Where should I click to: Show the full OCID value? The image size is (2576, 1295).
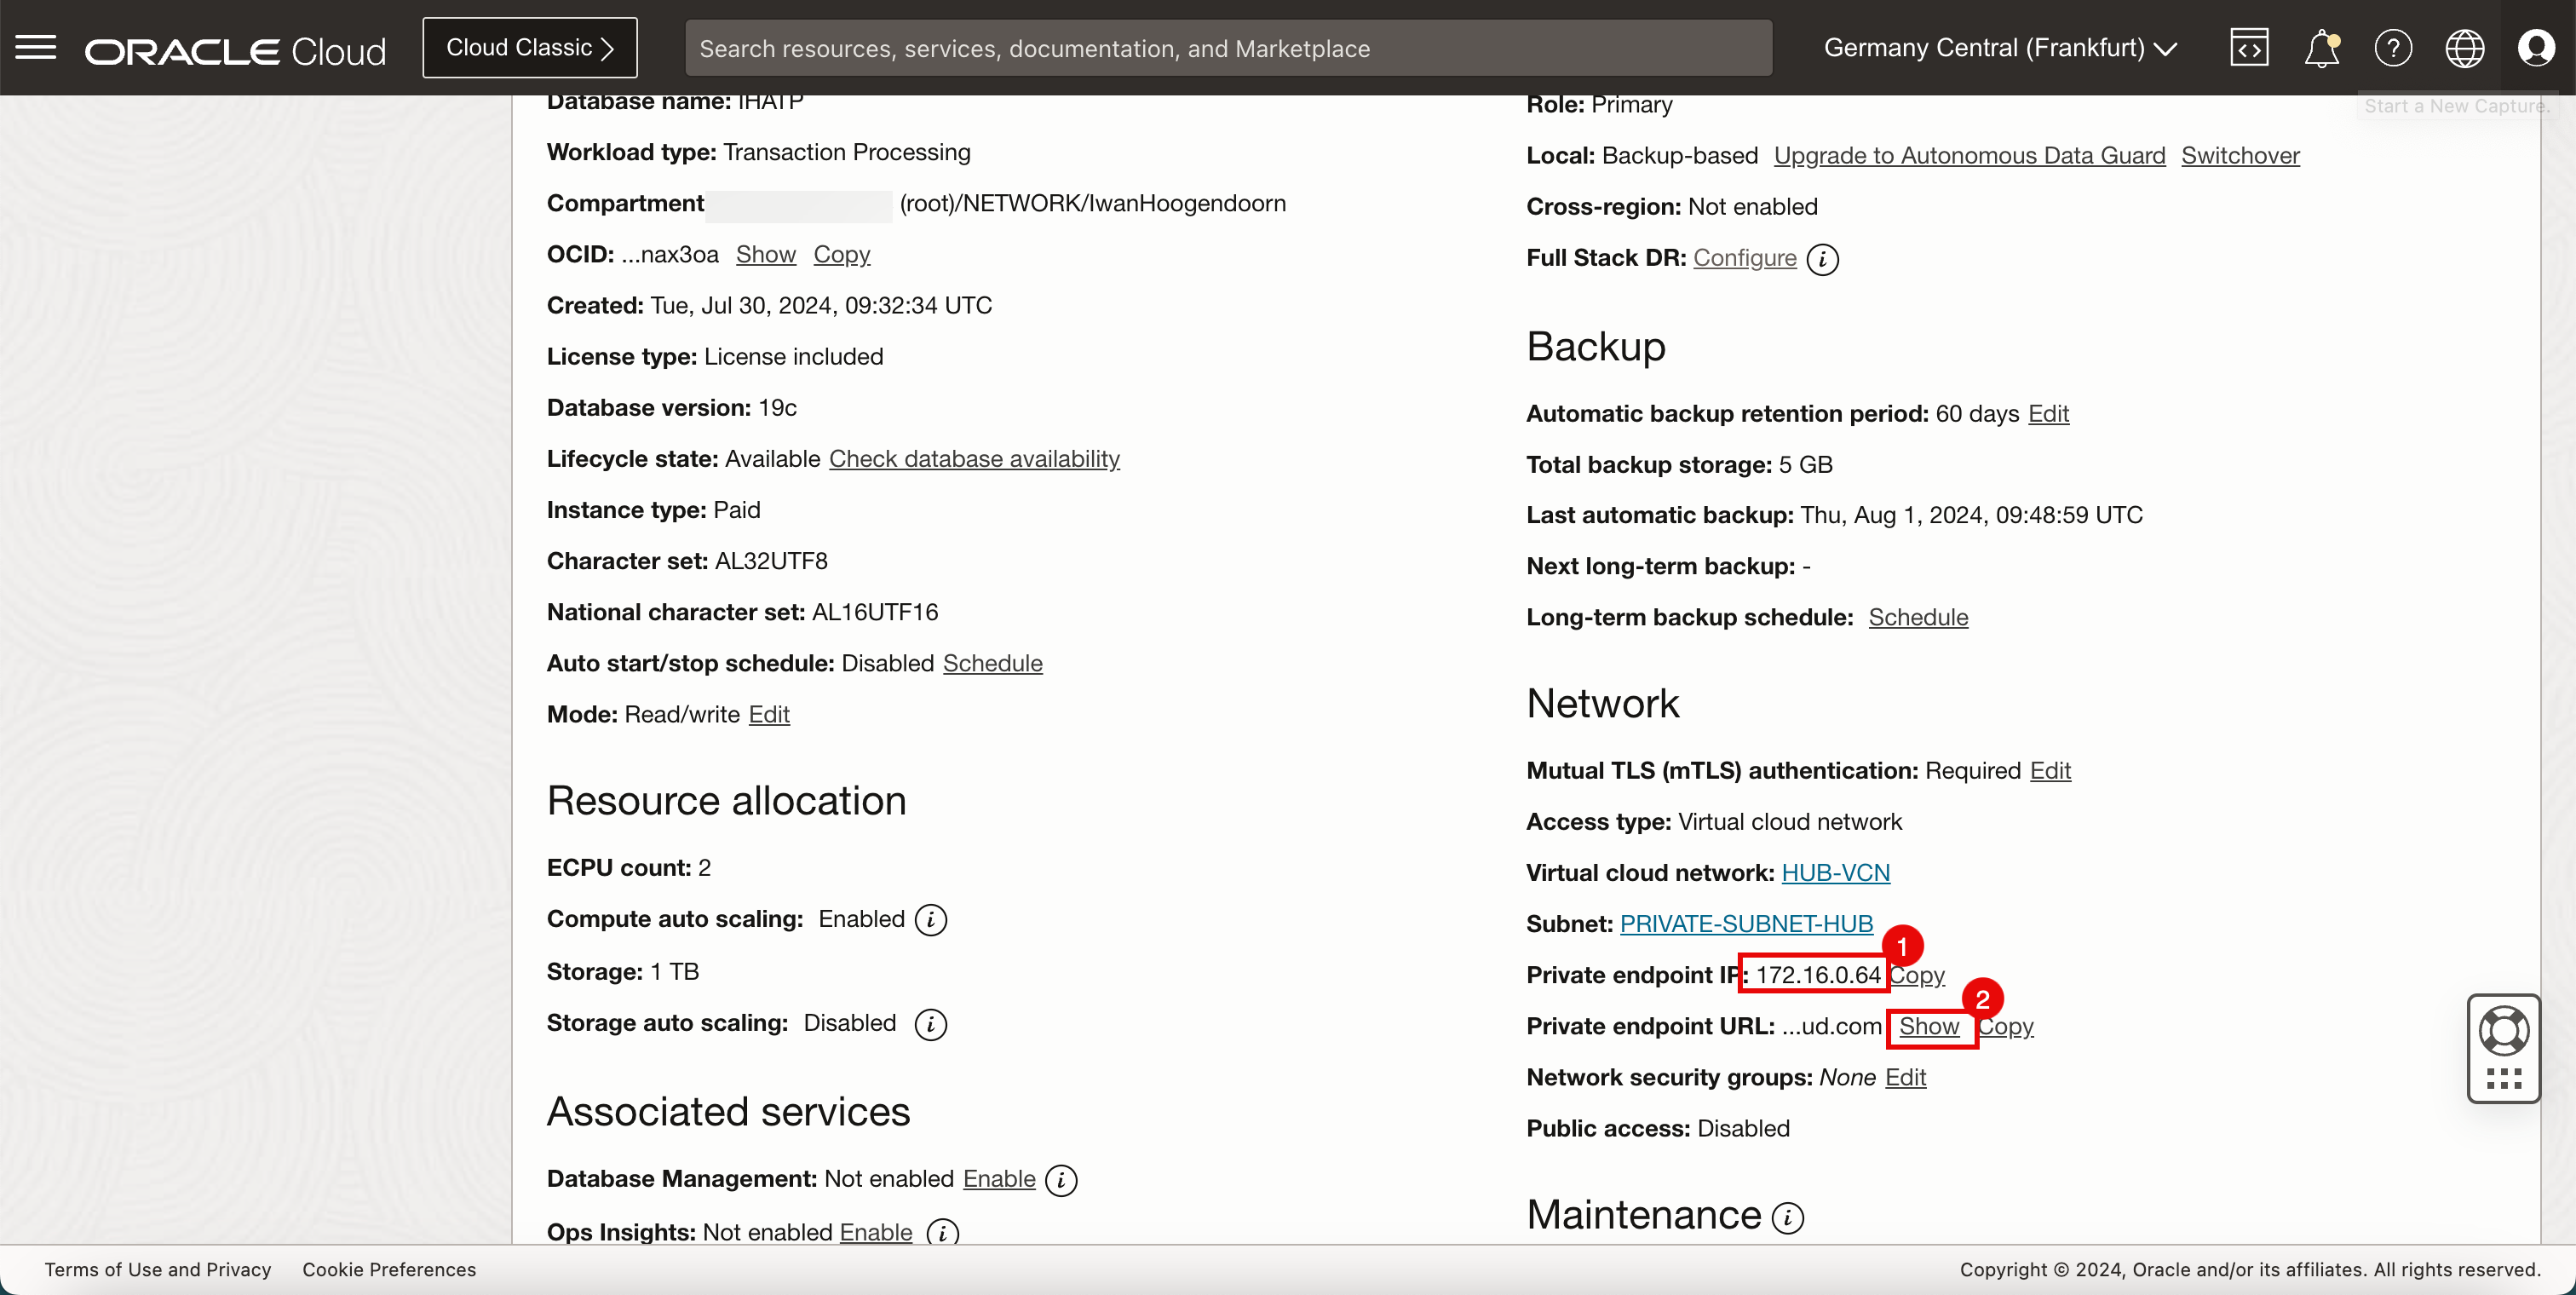tap(765, 254)
